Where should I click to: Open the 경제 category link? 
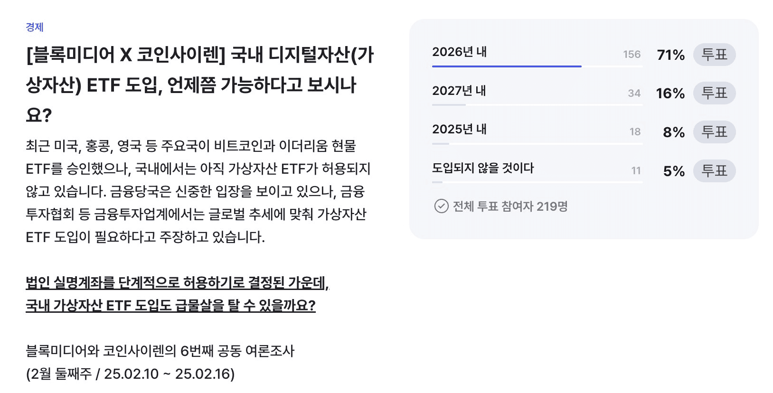tap(34, 27)
